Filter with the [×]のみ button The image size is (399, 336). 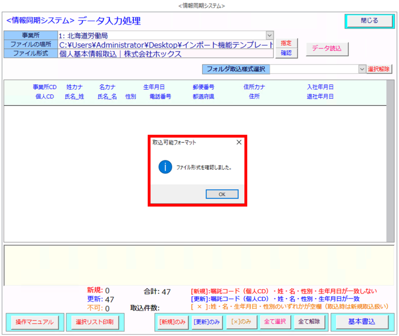coord(241,322)
